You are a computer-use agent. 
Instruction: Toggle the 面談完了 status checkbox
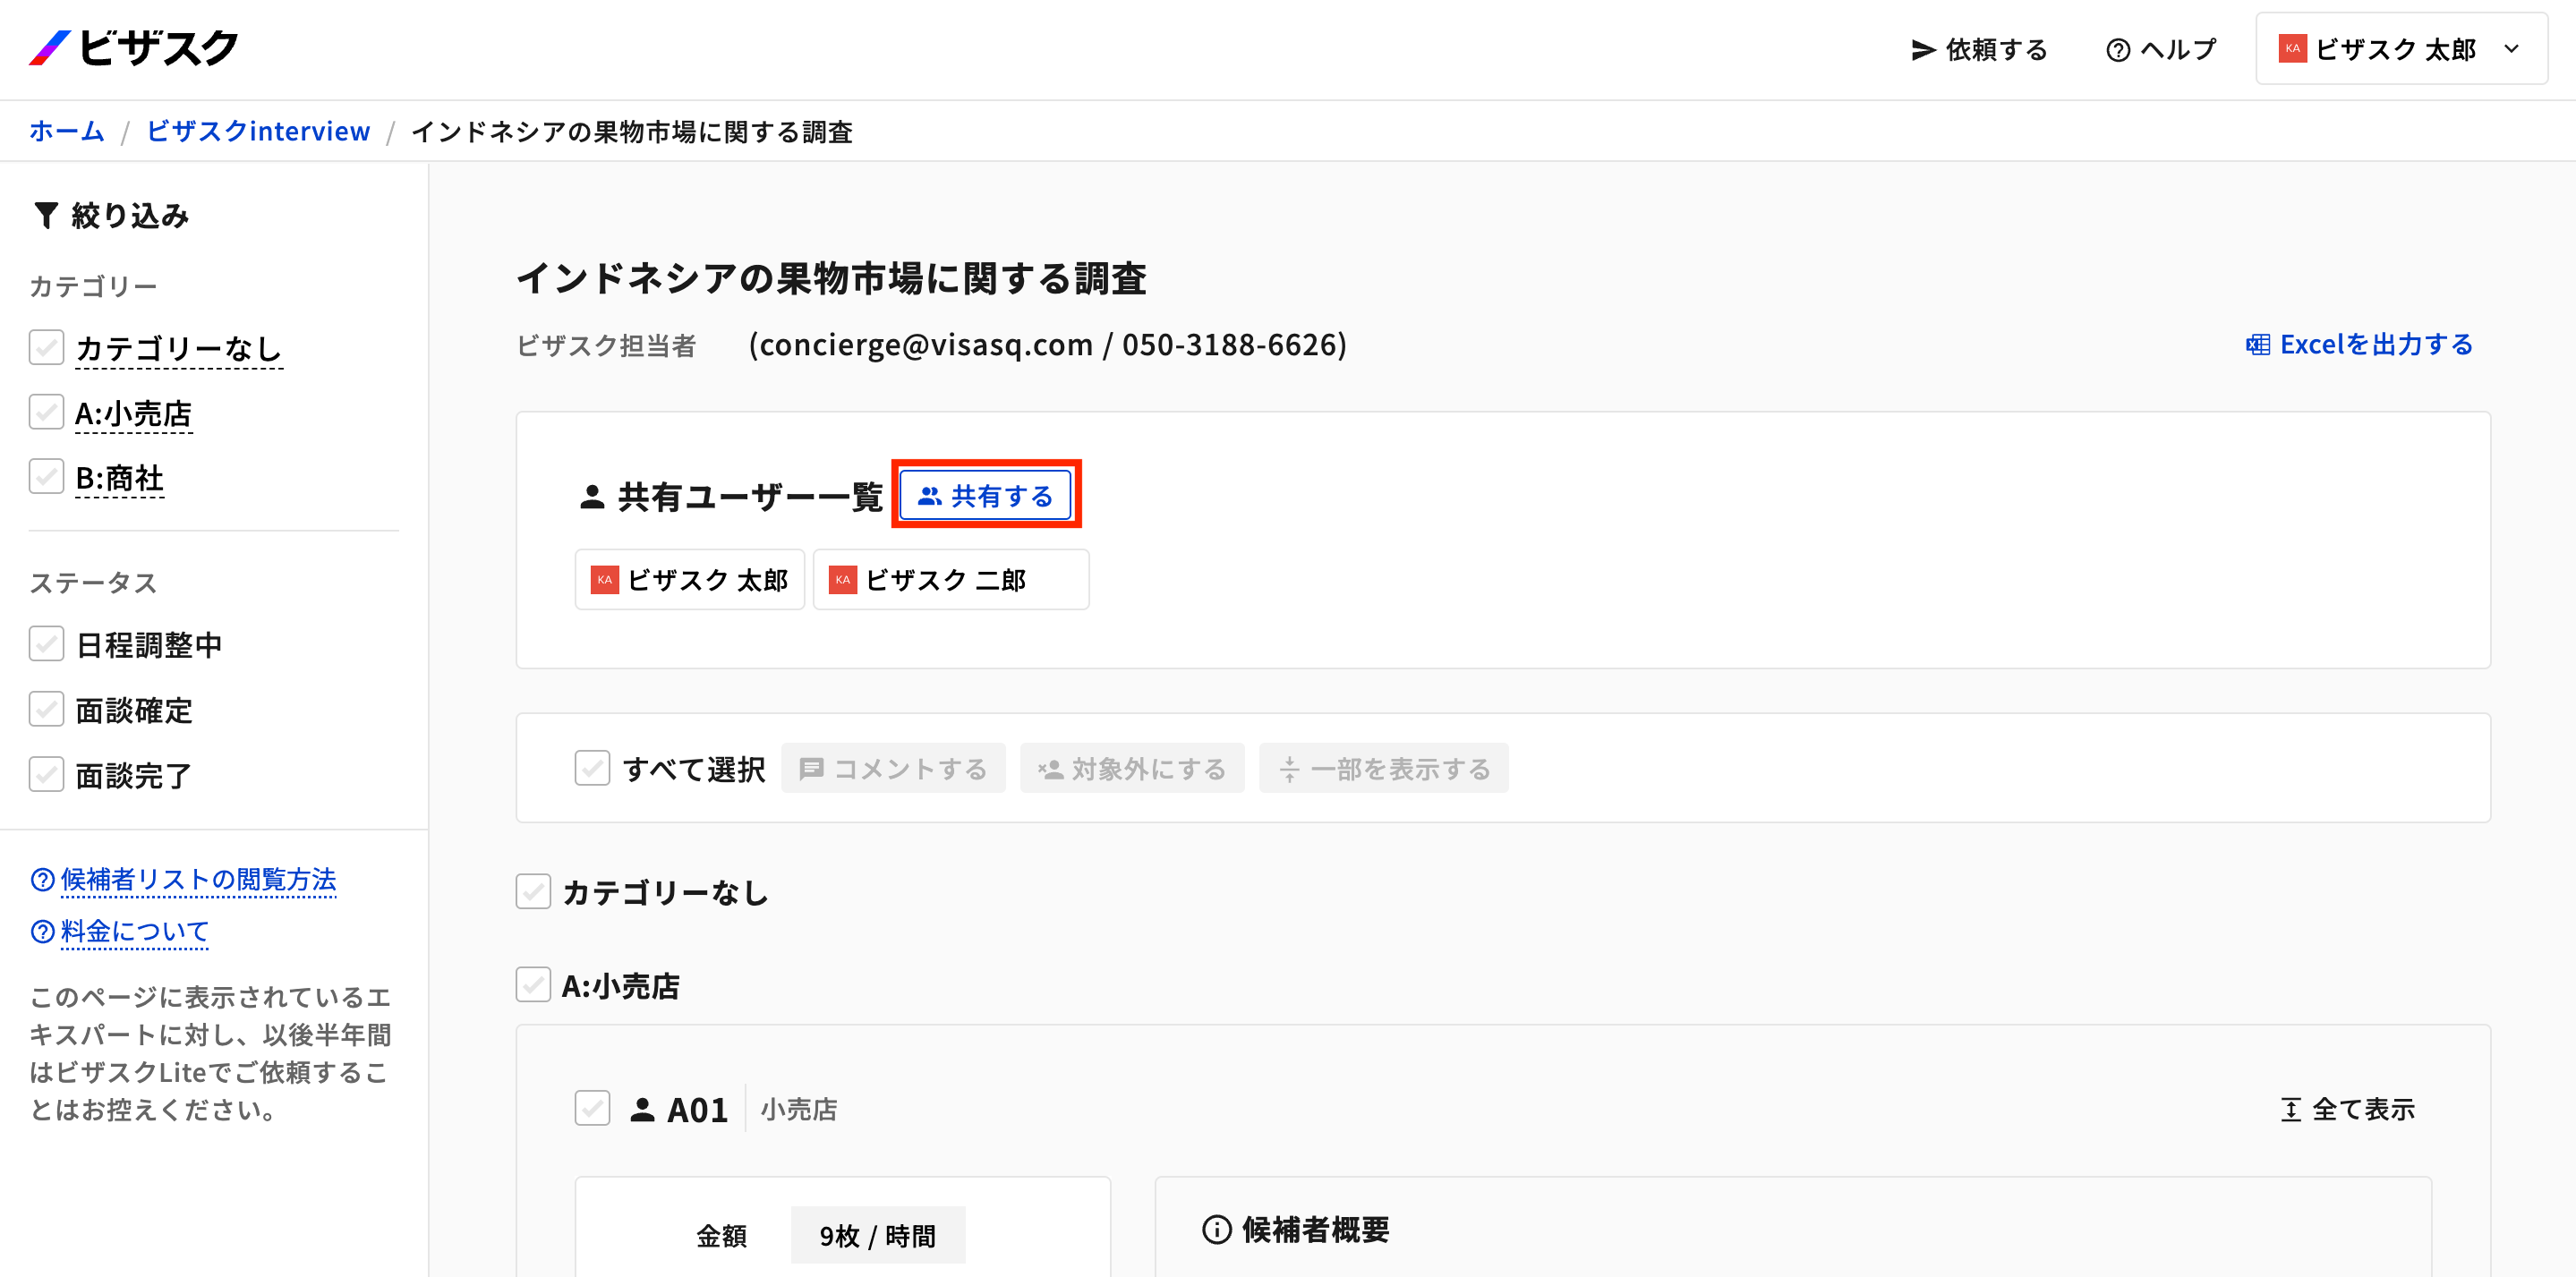click(46, 774)
